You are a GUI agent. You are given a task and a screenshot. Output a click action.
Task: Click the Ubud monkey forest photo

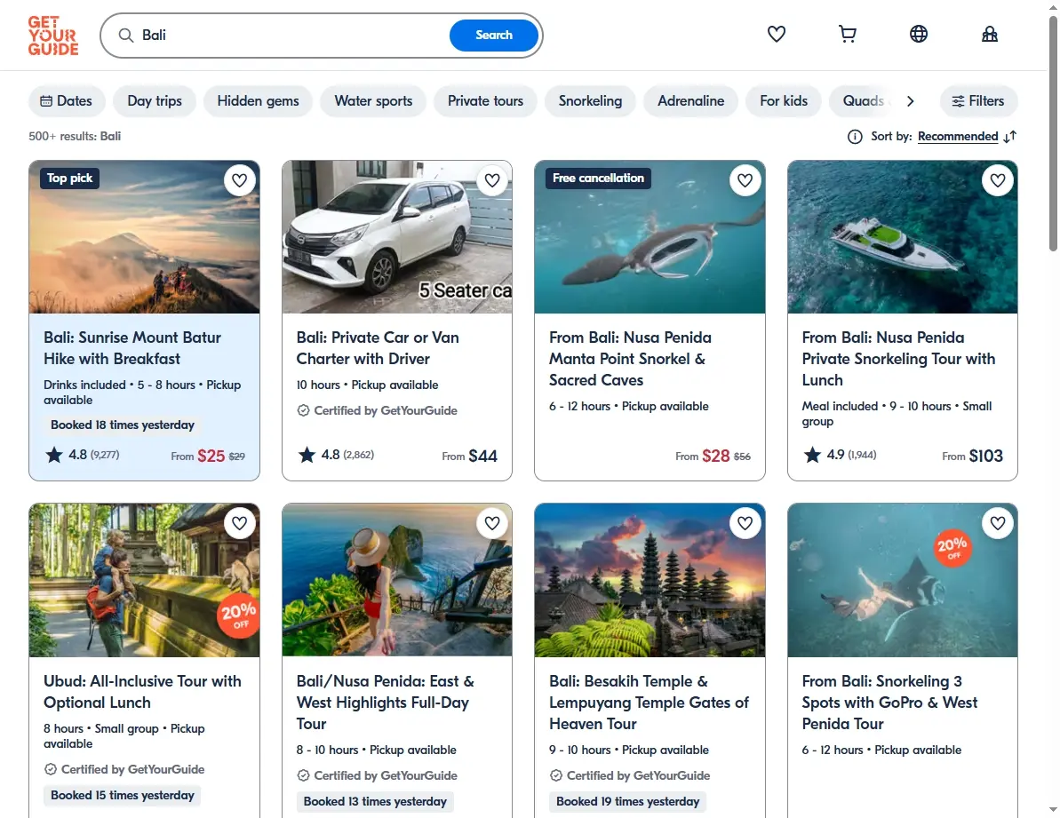(144, 580)
